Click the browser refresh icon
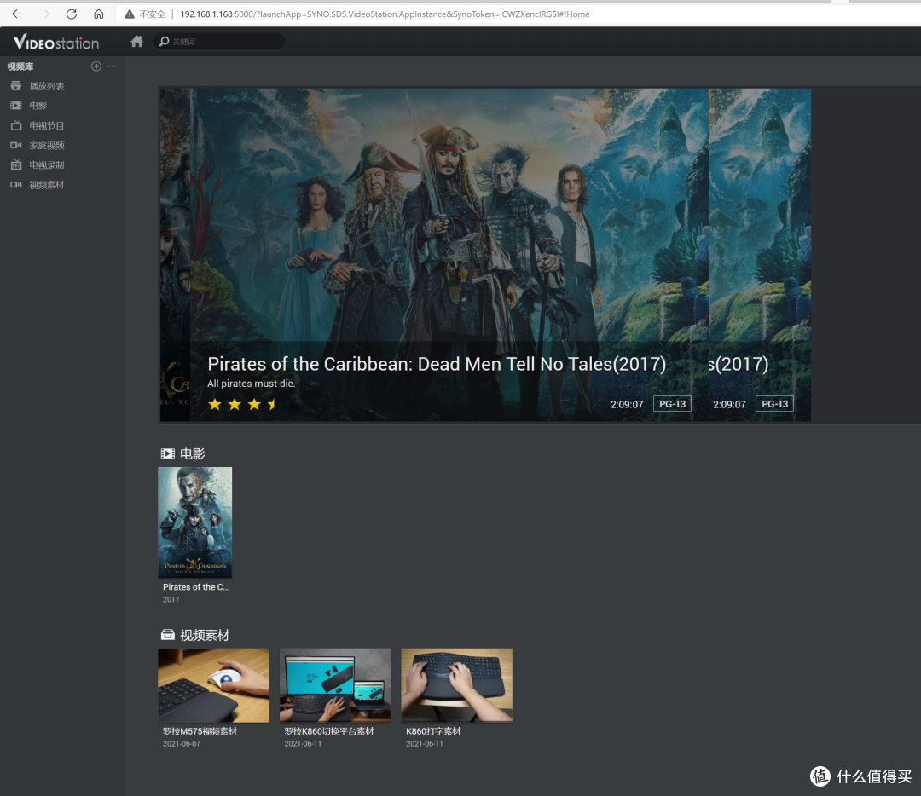Image resolution: width=921 pixels, height=796 pixels. click(72, 14)
